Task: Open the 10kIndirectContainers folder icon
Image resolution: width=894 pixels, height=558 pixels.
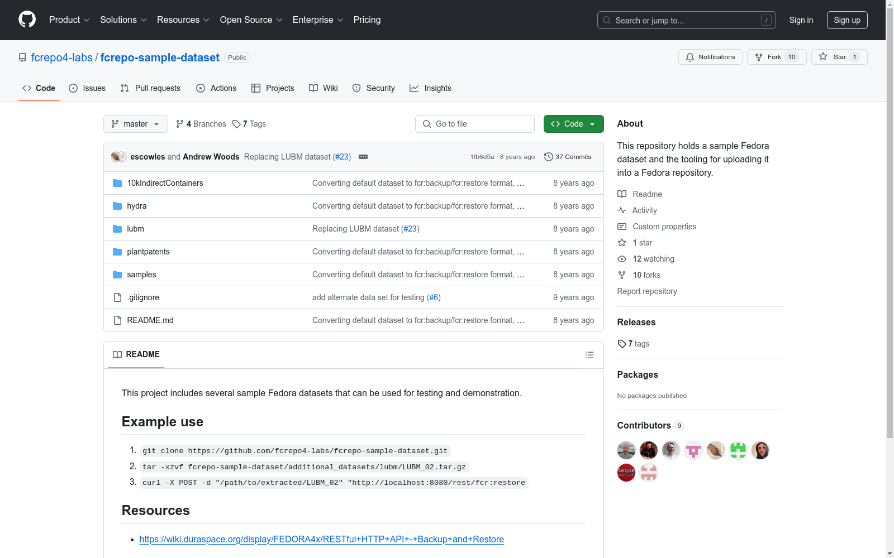Action: tap(117, 183)
